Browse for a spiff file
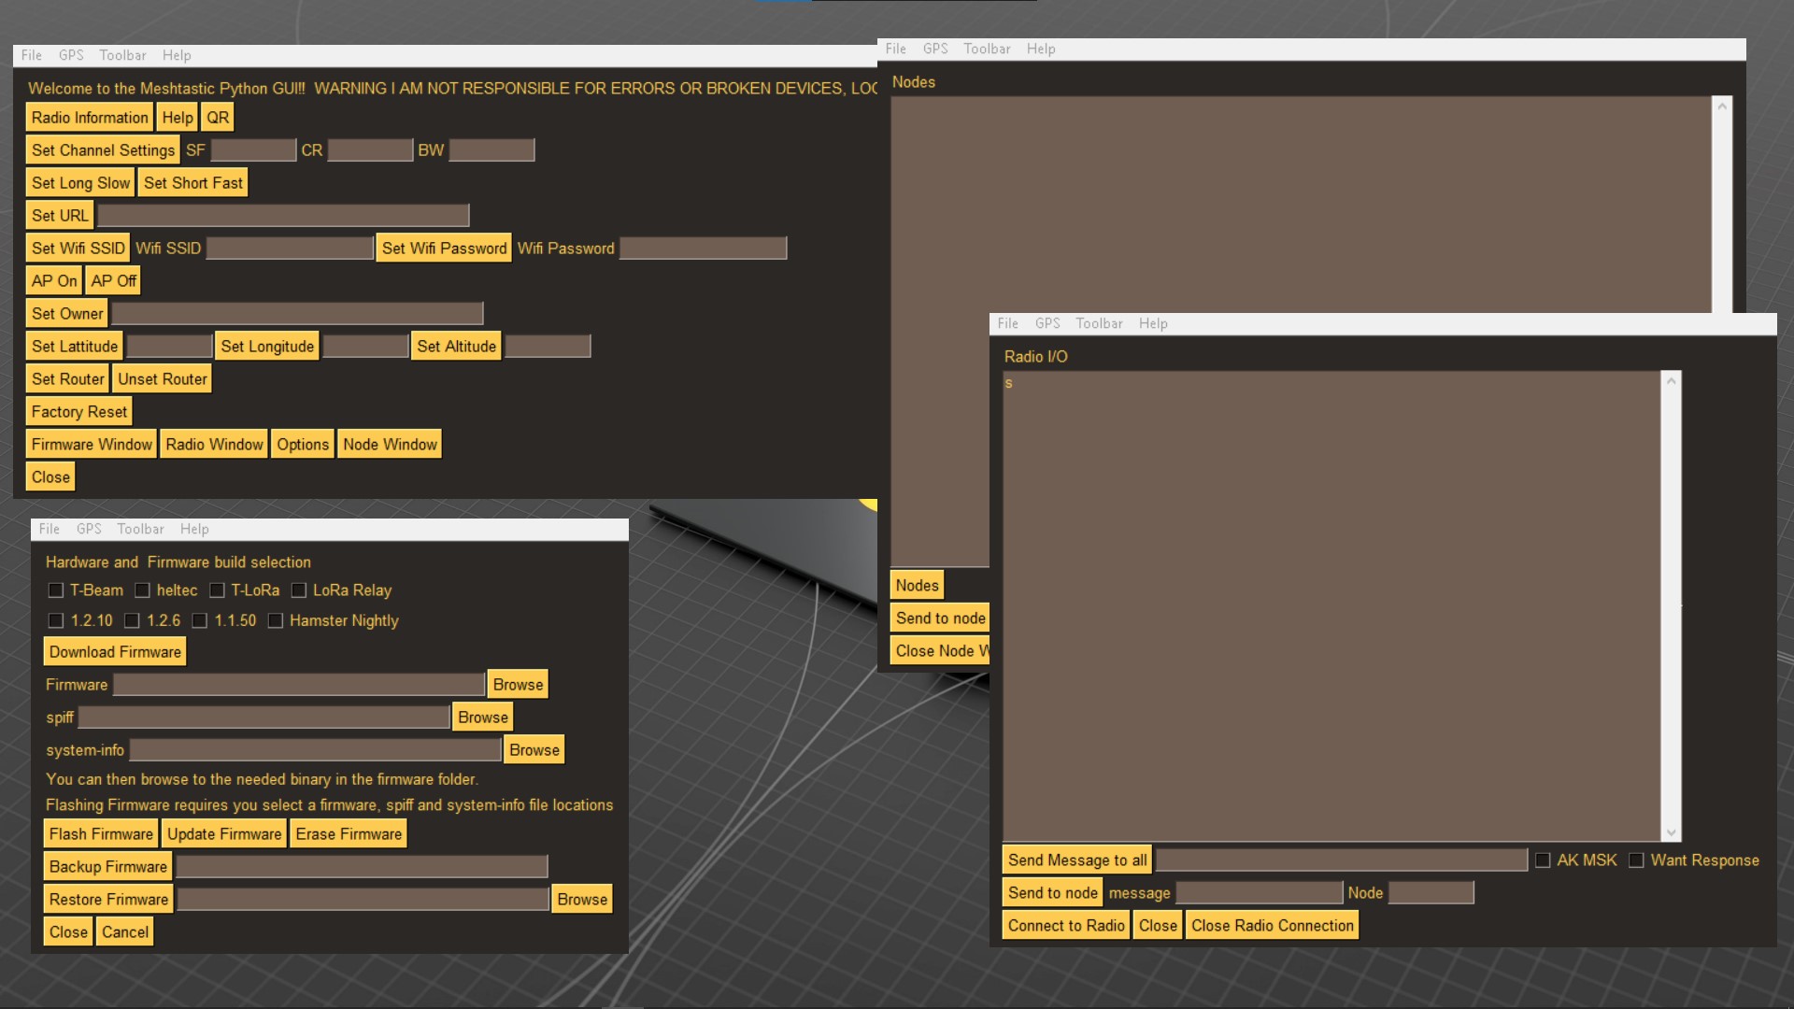Screen dimensions: 1794x1009 click(482, 717)
